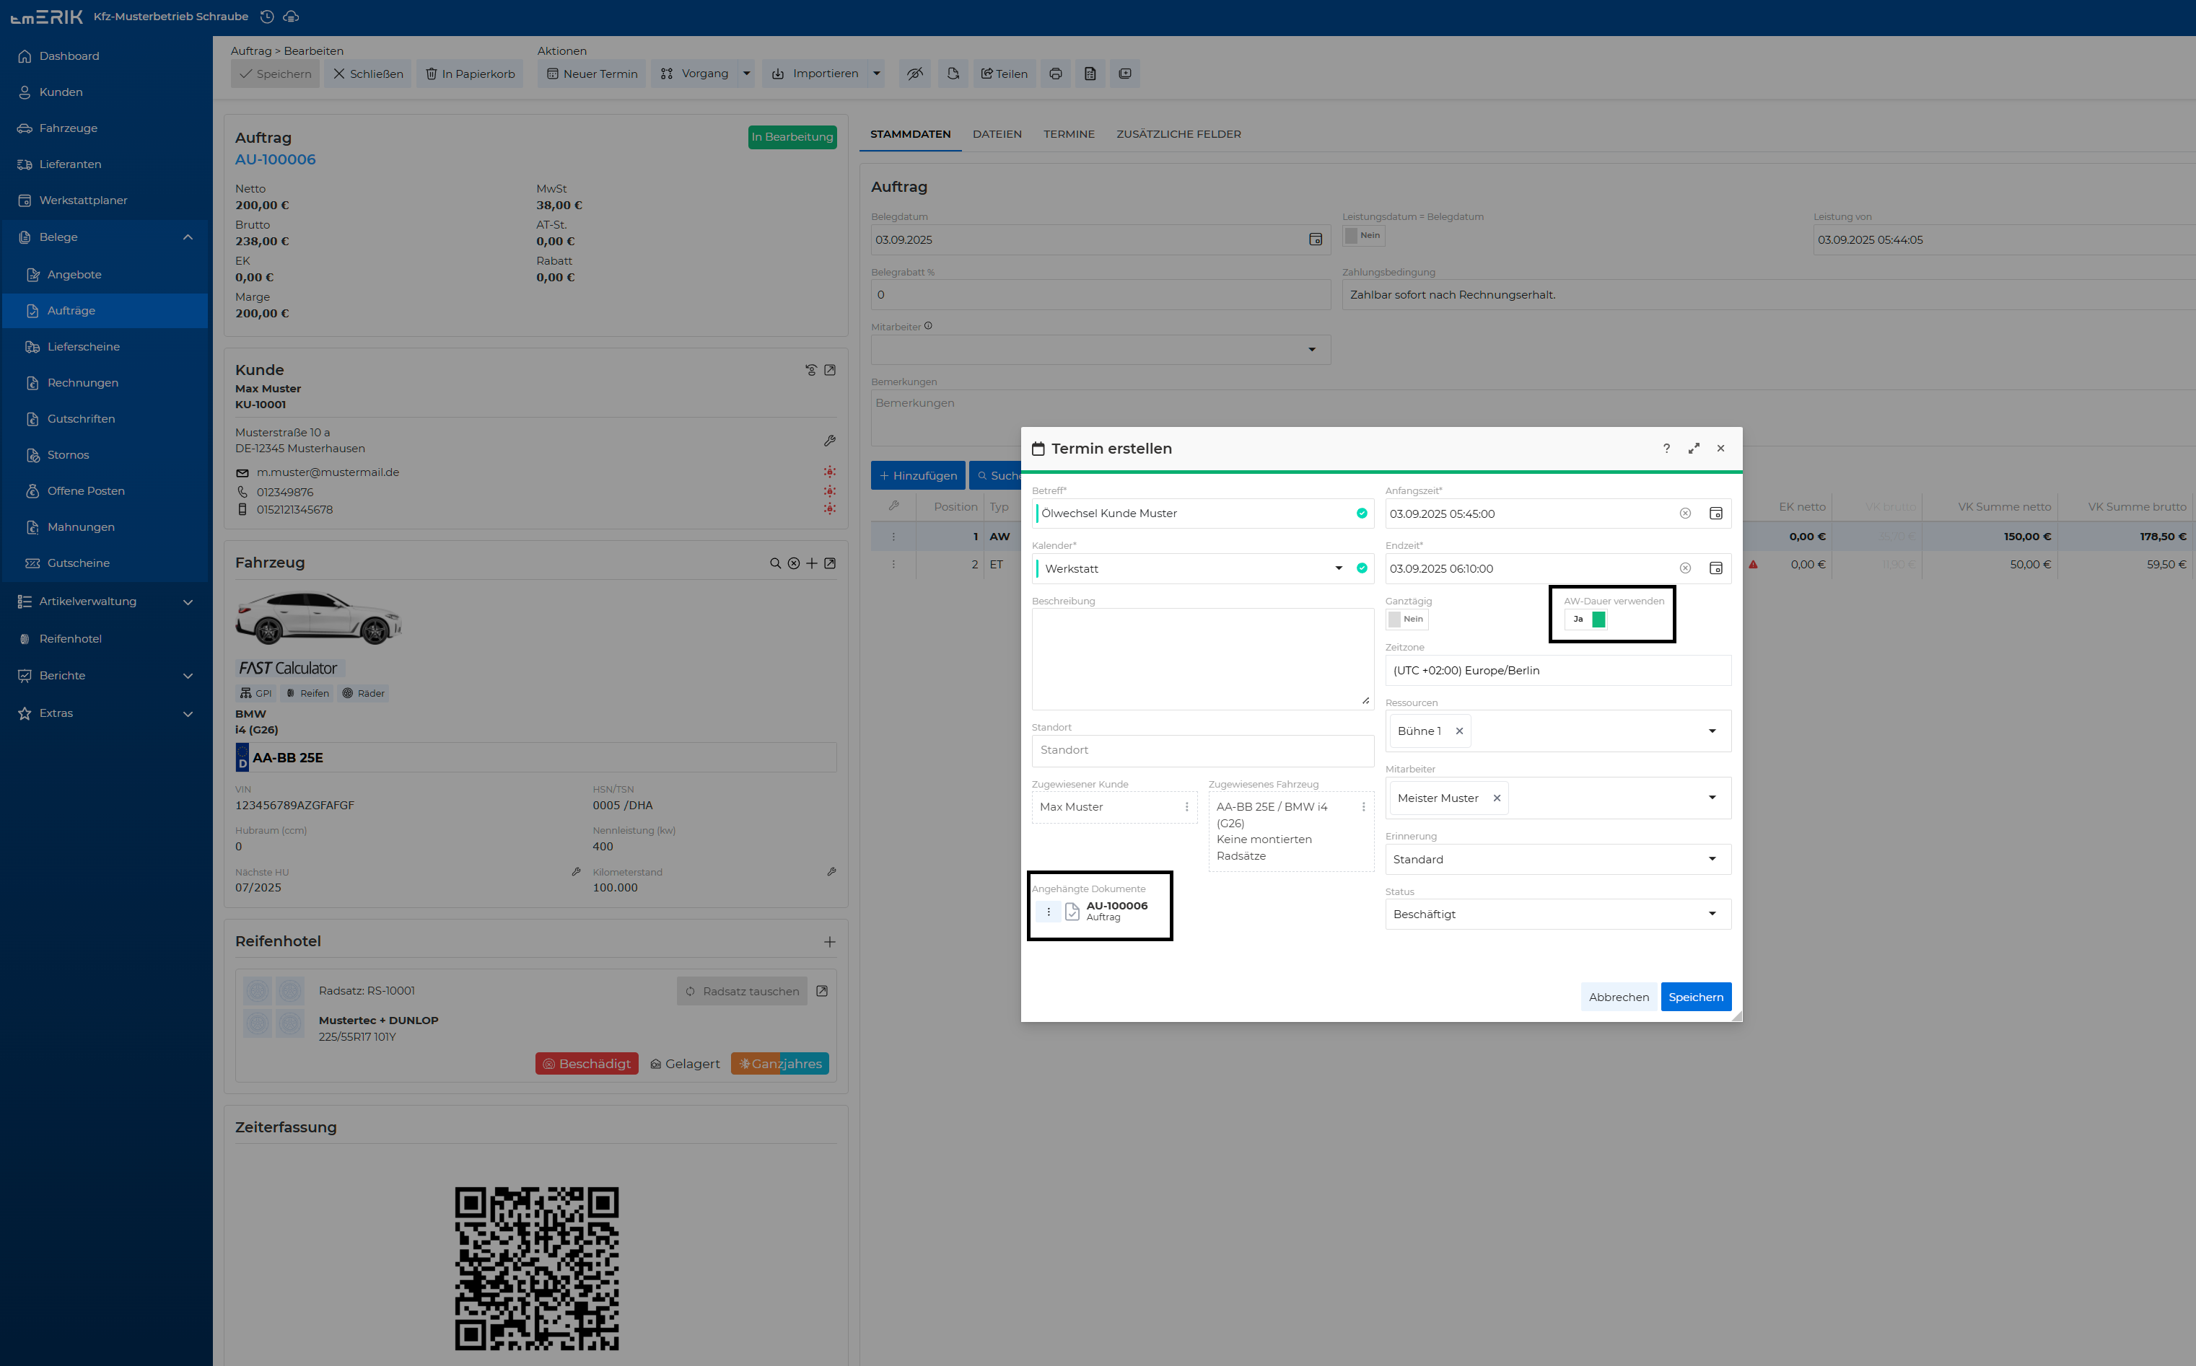Edit Nächste HU wrench icon
The image size is (2196, 1366).
pyautogui.click(x=576, y=872)
